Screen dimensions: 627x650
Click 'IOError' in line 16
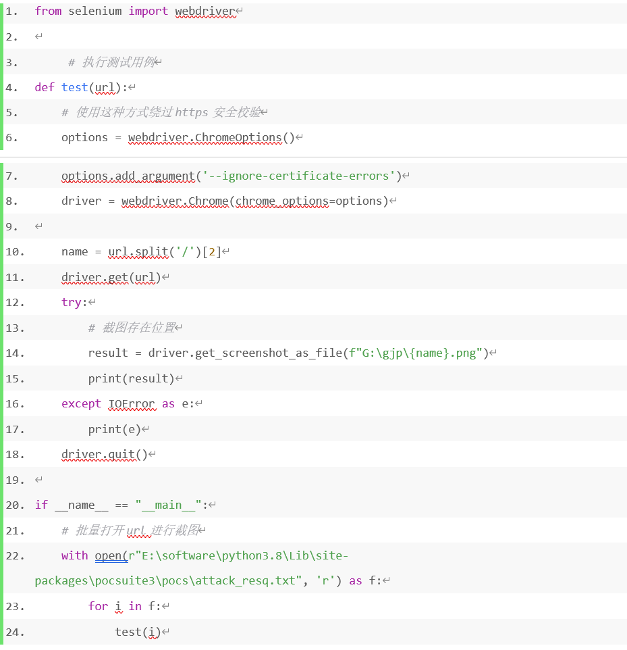tap(132, 404)
